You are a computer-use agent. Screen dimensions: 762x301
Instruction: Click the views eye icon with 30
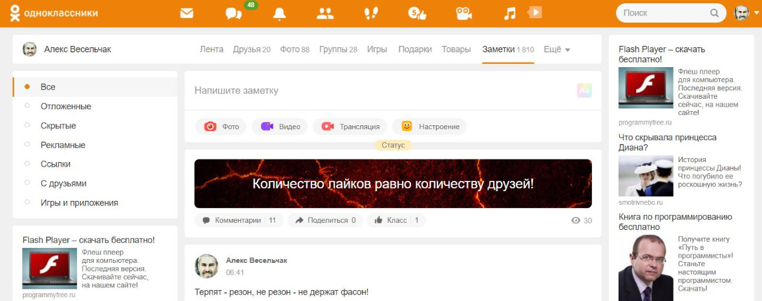577,220
